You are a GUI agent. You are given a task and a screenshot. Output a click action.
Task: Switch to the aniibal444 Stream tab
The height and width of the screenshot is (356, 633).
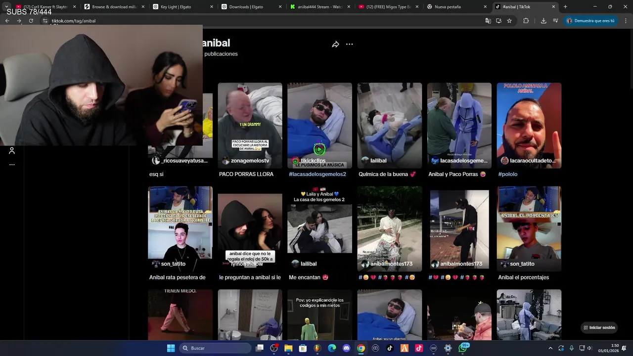[x=319, y=7]
